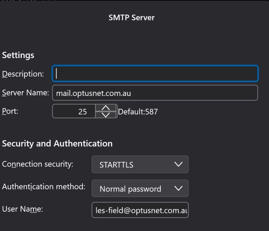Click the Settings section heading
The width and height of the screenshot is (269, 231).
pos(18,55)
